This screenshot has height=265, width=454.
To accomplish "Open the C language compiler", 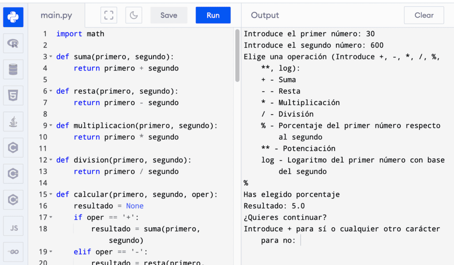I will coord(13,147).
